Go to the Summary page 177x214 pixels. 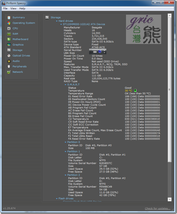(x=19, y=18)
